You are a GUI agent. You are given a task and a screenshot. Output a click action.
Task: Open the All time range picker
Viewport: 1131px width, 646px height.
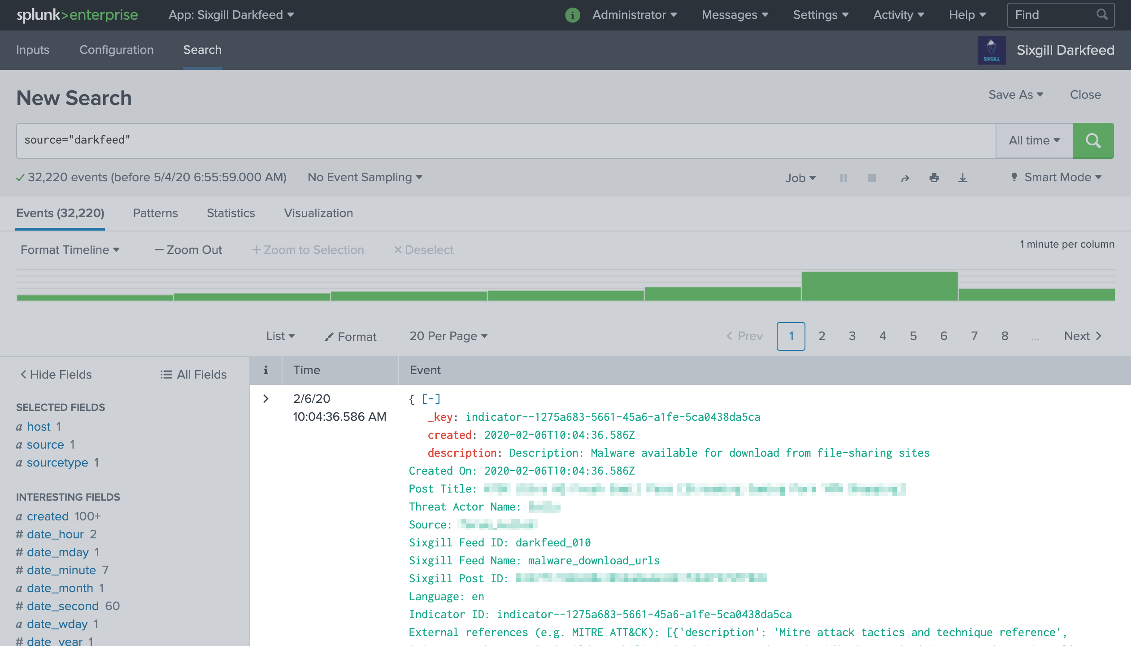1034,140
